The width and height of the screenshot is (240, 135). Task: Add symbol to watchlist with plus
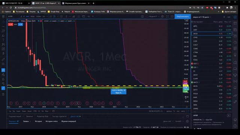pyautogui.click(x=224, y=17)
